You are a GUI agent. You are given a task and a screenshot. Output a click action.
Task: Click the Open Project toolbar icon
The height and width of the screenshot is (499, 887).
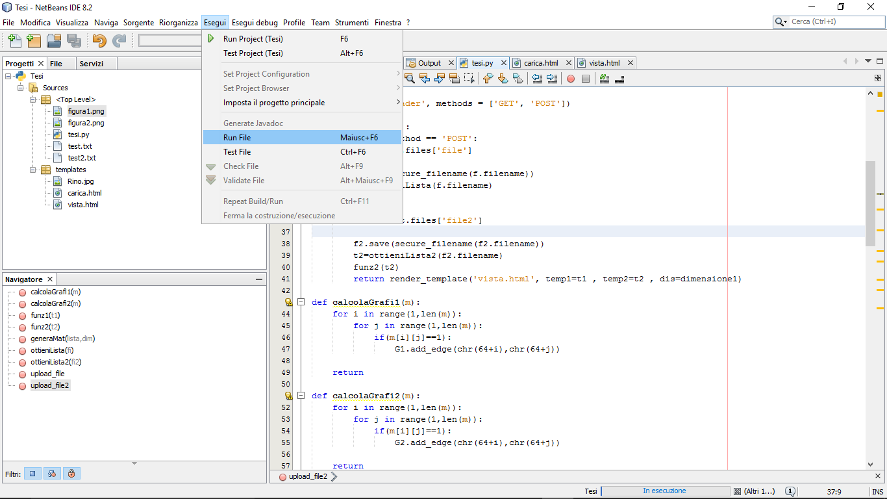point(54,41)
